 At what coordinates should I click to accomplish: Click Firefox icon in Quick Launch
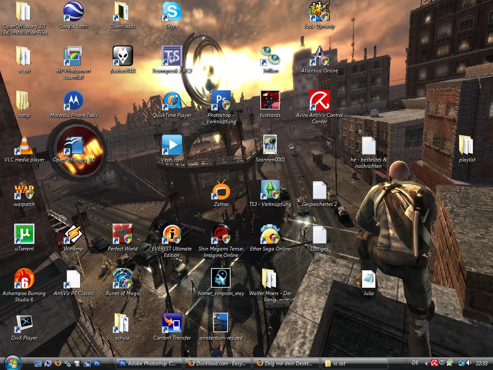[x=57, y=364]
